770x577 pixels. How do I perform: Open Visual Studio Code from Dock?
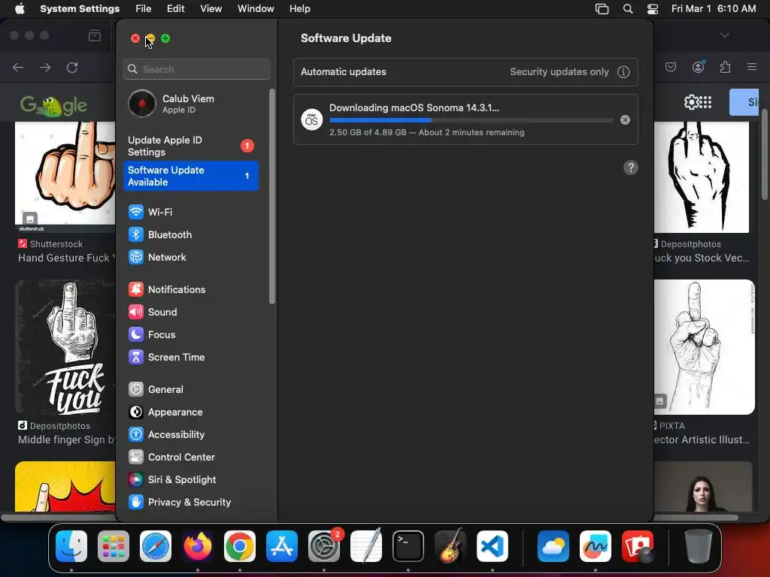pyautogui.click(x=492, y=546)
